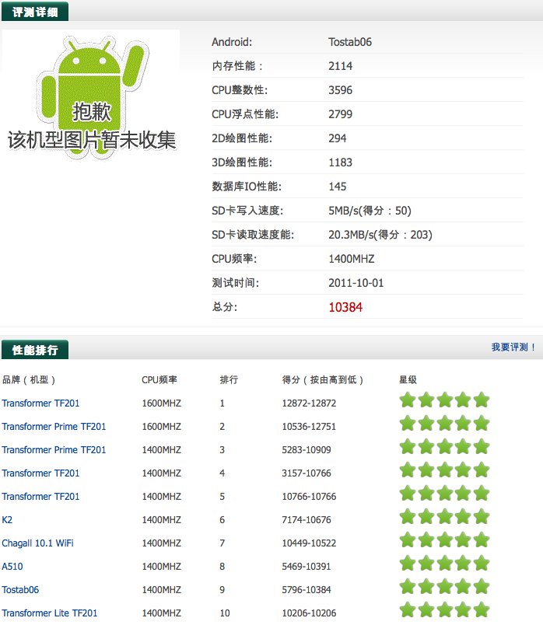Click the SD read speed 20.3MB/s value
Image resolution: width=543 pixels, height=625 pixels.
[380, 235]
